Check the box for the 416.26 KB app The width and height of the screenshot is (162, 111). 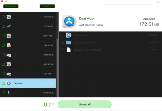coord(3,17)
